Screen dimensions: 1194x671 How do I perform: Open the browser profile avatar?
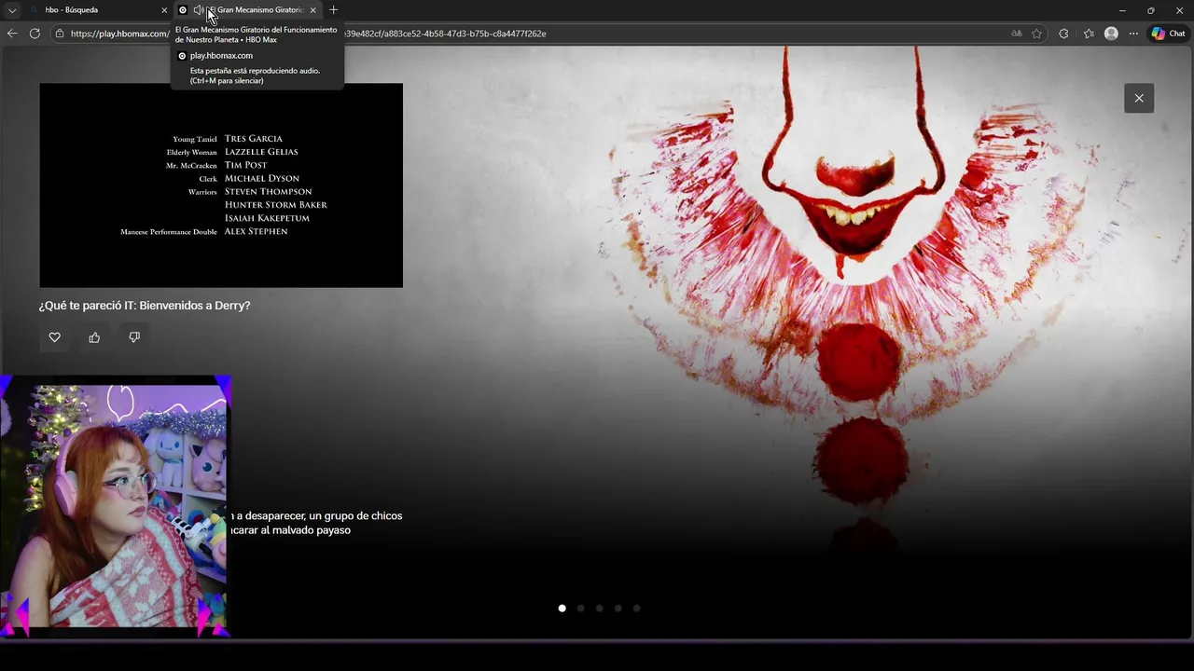point(1111,34)
